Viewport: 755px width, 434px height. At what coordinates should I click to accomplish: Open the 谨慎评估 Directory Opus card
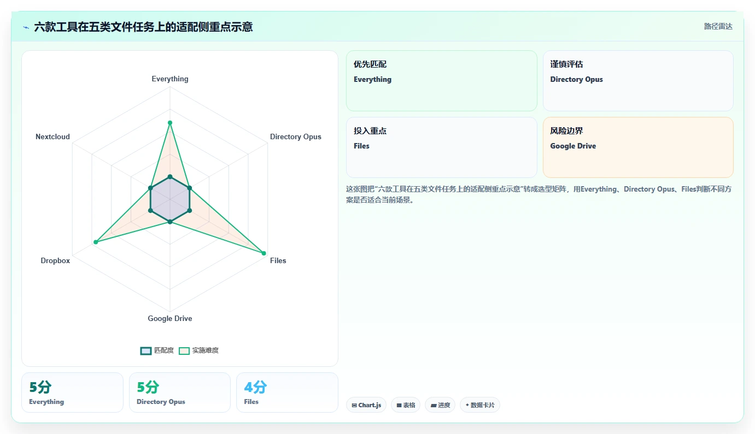[x=638, y=81]
